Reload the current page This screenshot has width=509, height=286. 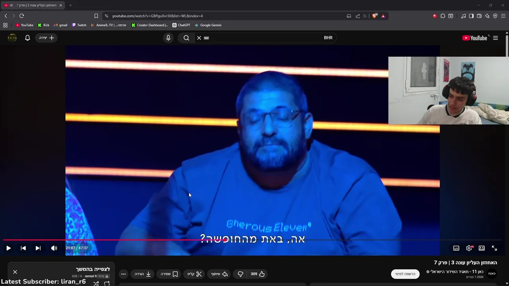click(x=21, y=16)
